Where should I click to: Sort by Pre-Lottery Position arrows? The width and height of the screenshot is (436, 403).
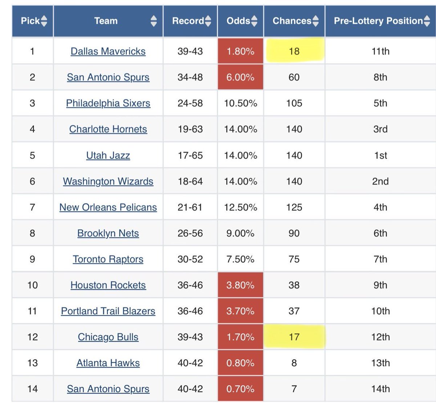tap(427, 21)
